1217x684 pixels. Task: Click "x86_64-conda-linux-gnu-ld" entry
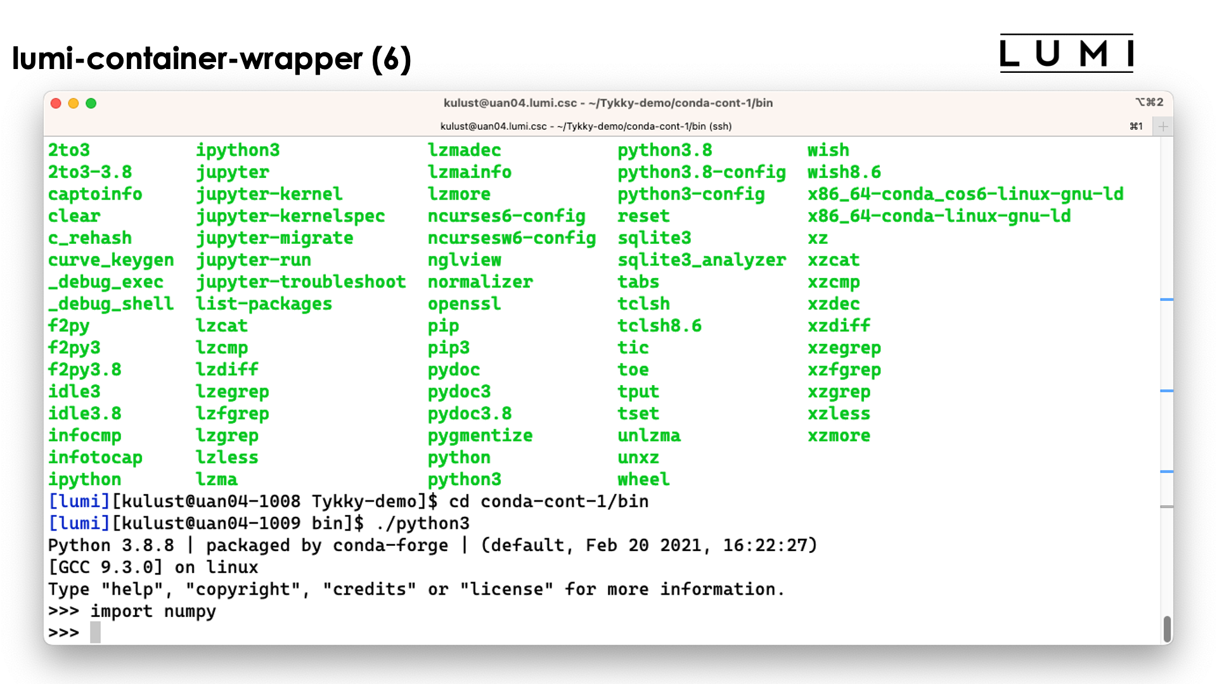click(939, 216)
